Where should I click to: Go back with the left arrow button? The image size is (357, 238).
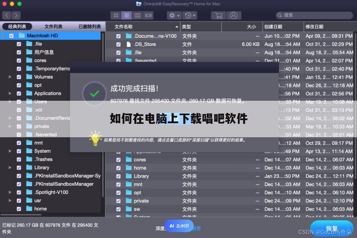click(x=7, y=15)
